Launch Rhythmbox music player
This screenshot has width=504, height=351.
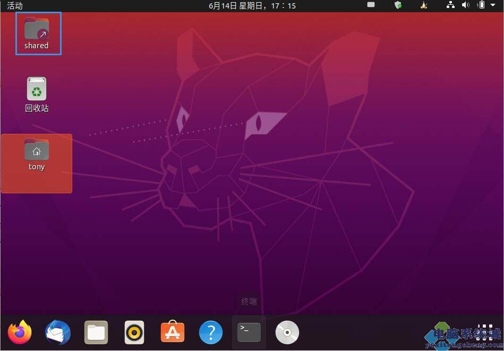click(x=134, y=333)
